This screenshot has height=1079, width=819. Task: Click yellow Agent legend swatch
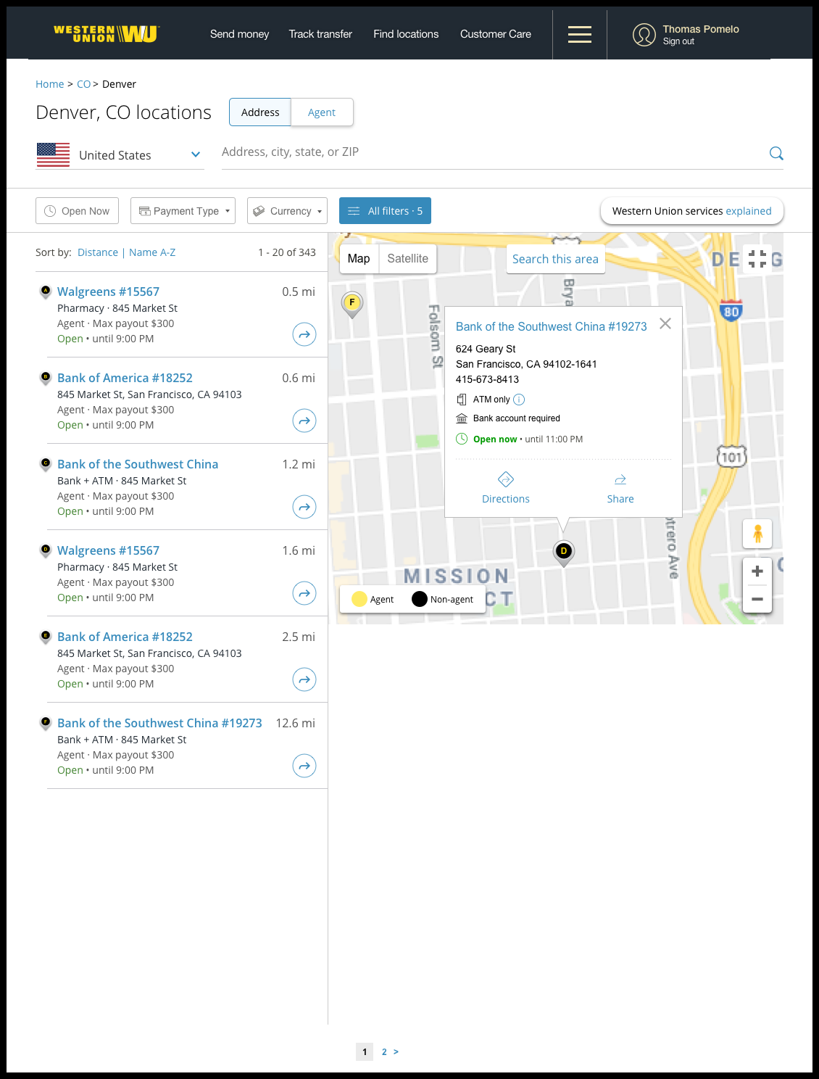point(359,599)
